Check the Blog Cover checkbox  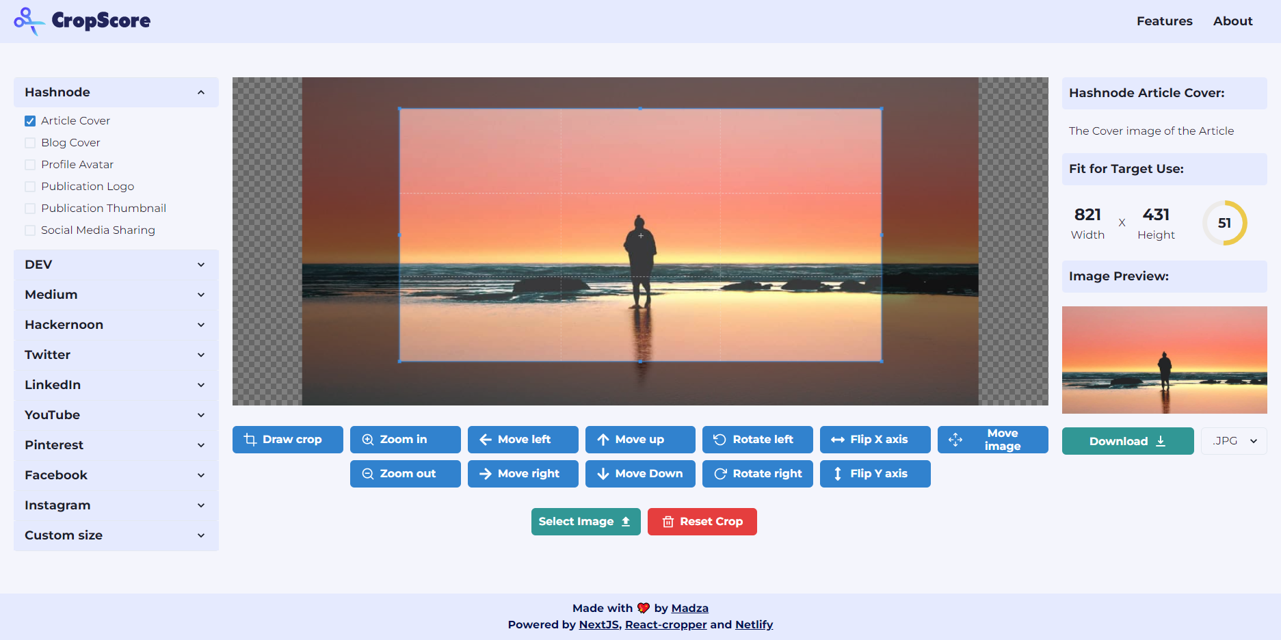coord(30,143)
